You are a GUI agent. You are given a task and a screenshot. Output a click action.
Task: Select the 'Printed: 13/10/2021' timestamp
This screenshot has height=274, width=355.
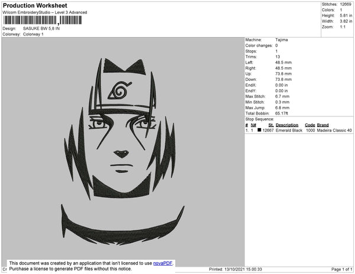click(x=235, y=269)
